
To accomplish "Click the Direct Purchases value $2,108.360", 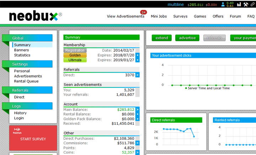I will pyautogui.click(x=124, y=139).
